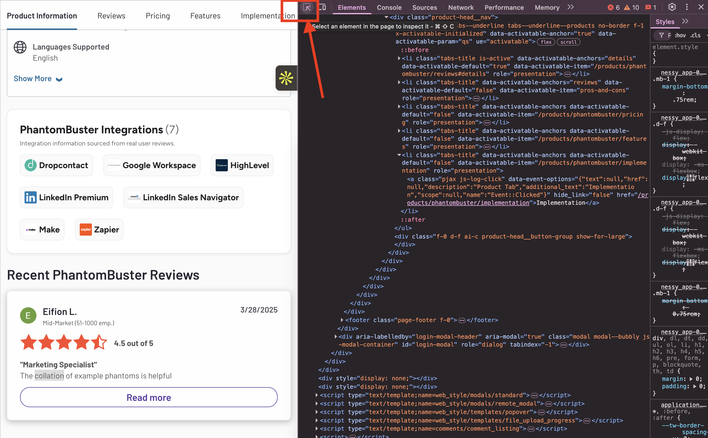Show more sidebar panes next to Styles
The height and width of the screenshot is (438, 708).
tap(685, 21)
